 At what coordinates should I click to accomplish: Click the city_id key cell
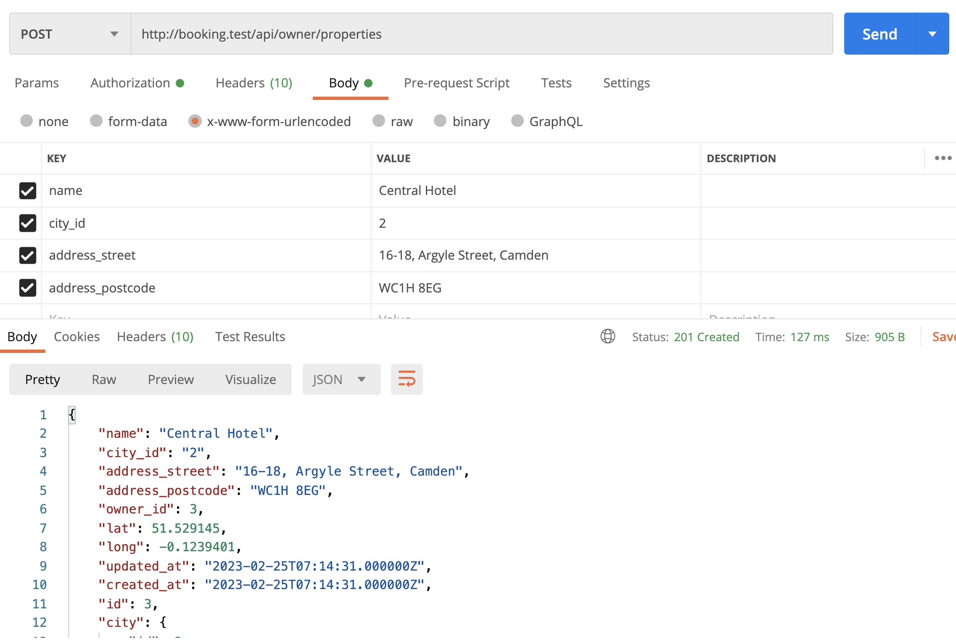206,223
